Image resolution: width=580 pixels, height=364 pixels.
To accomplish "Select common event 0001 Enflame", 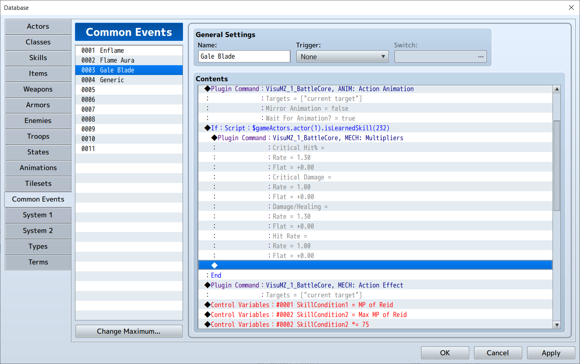I will 129,51.
